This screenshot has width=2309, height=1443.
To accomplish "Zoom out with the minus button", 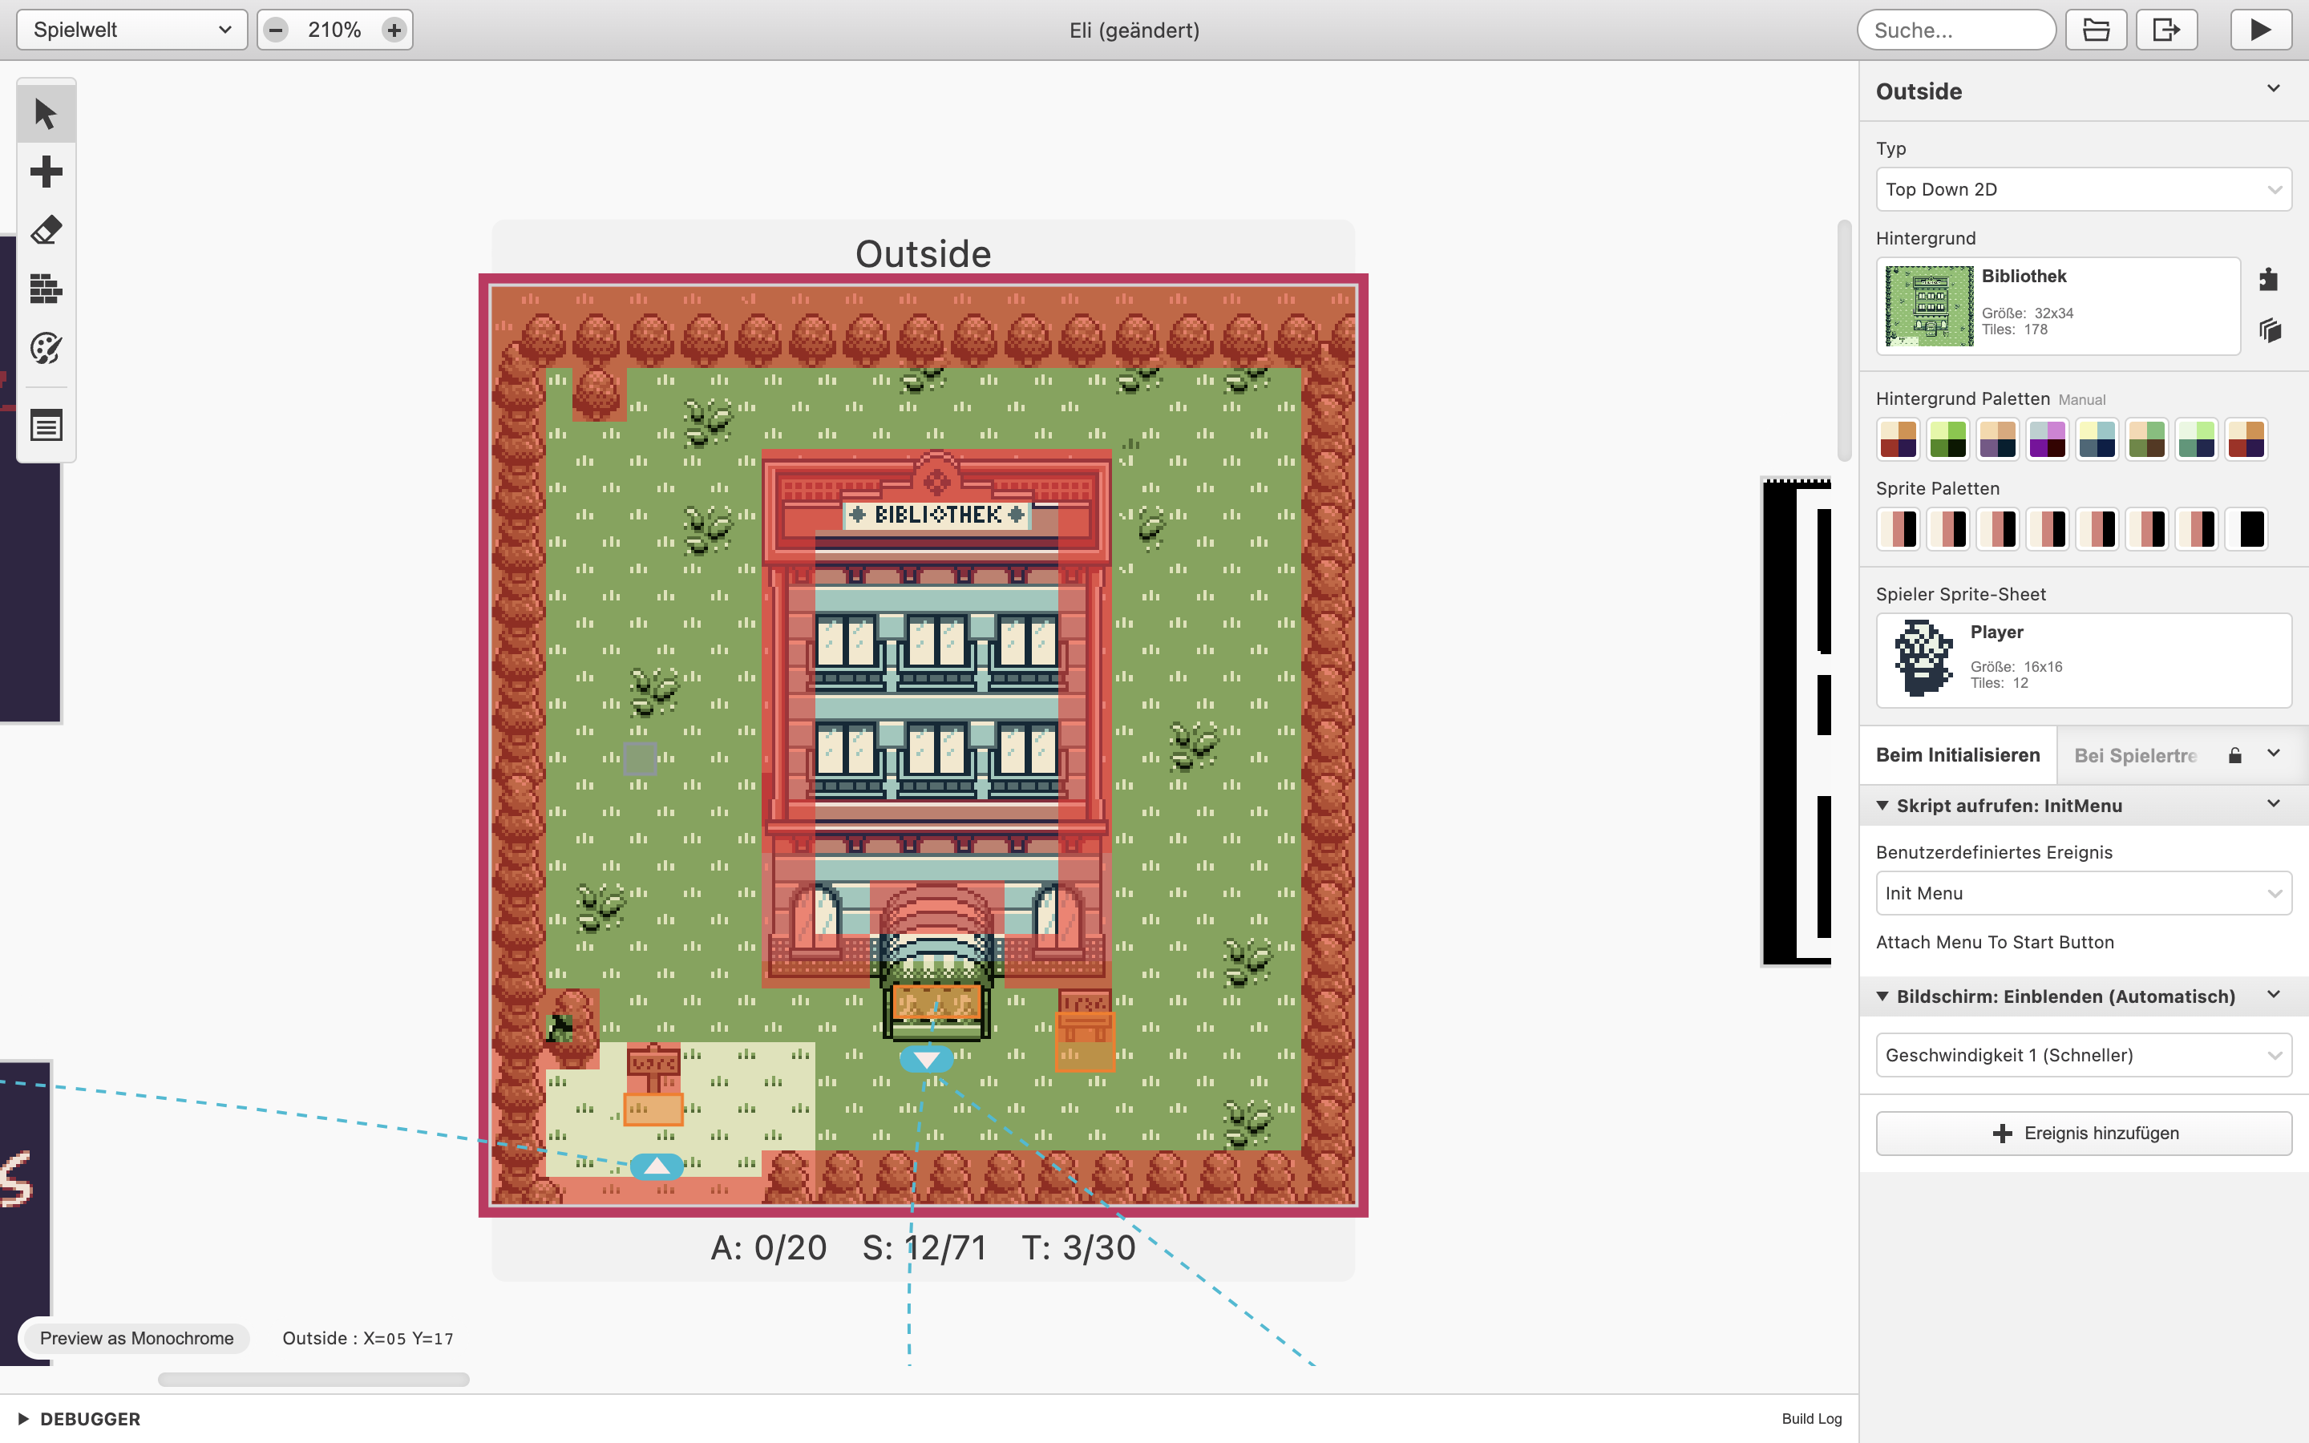I will [x=276, y=30].
